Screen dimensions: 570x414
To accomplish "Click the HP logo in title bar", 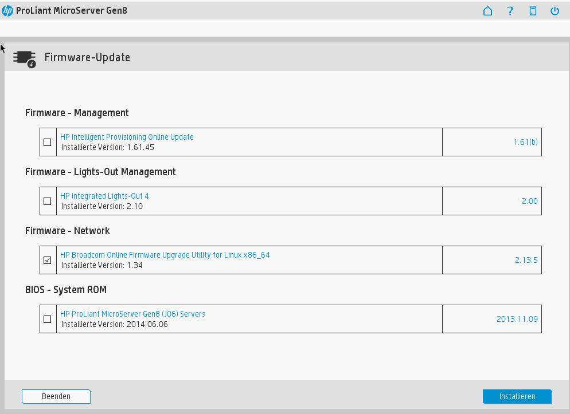I will point(7,11).
